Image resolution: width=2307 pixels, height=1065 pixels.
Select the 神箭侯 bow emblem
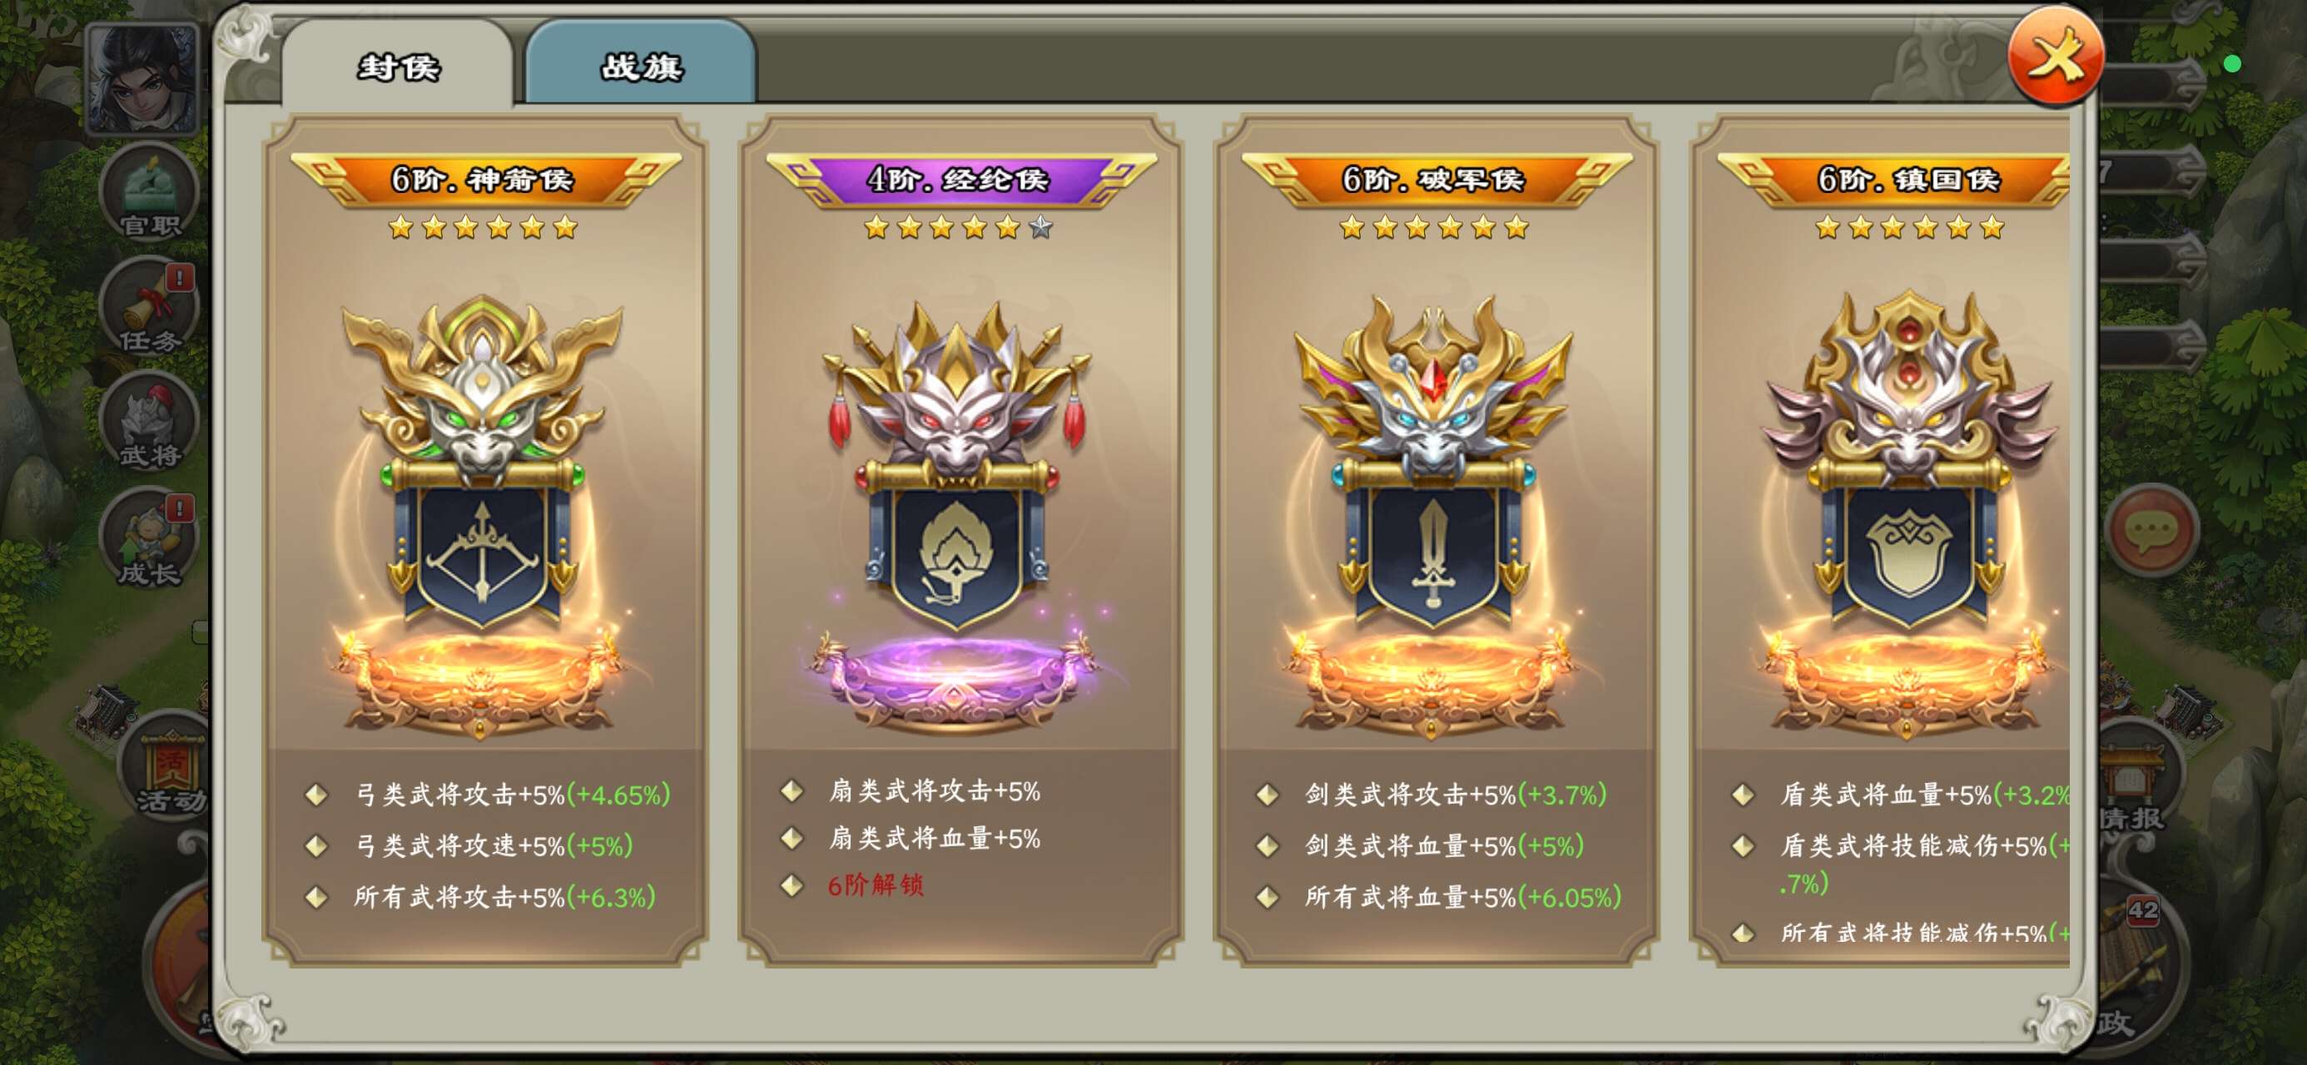484,515
